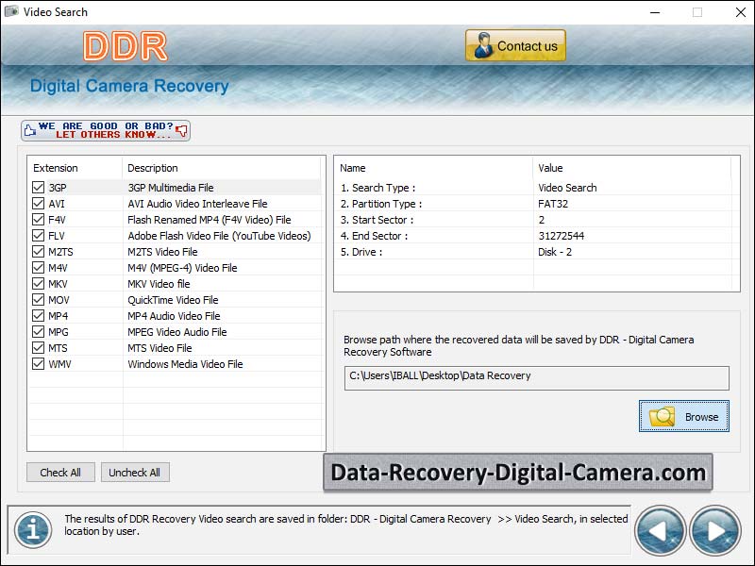Open the Contact us button
Viewport: 755px width, 566px height.
point(515,45)
